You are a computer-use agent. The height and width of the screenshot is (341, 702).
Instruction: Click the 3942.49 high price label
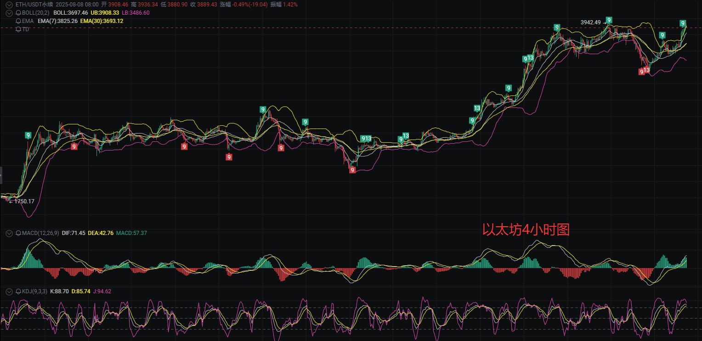[590, 22]
